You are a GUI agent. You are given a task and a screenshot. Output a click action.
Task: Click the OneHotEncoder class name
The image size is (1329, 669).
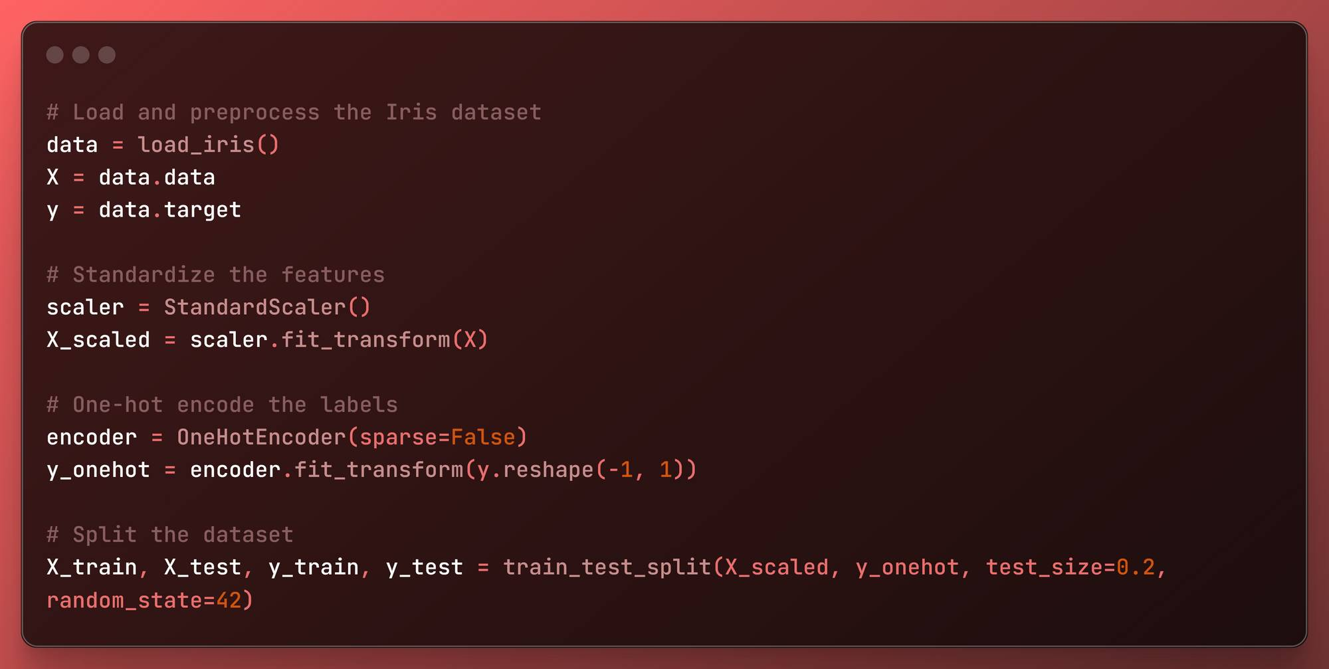pyautogui.click(x=261, y=437)
